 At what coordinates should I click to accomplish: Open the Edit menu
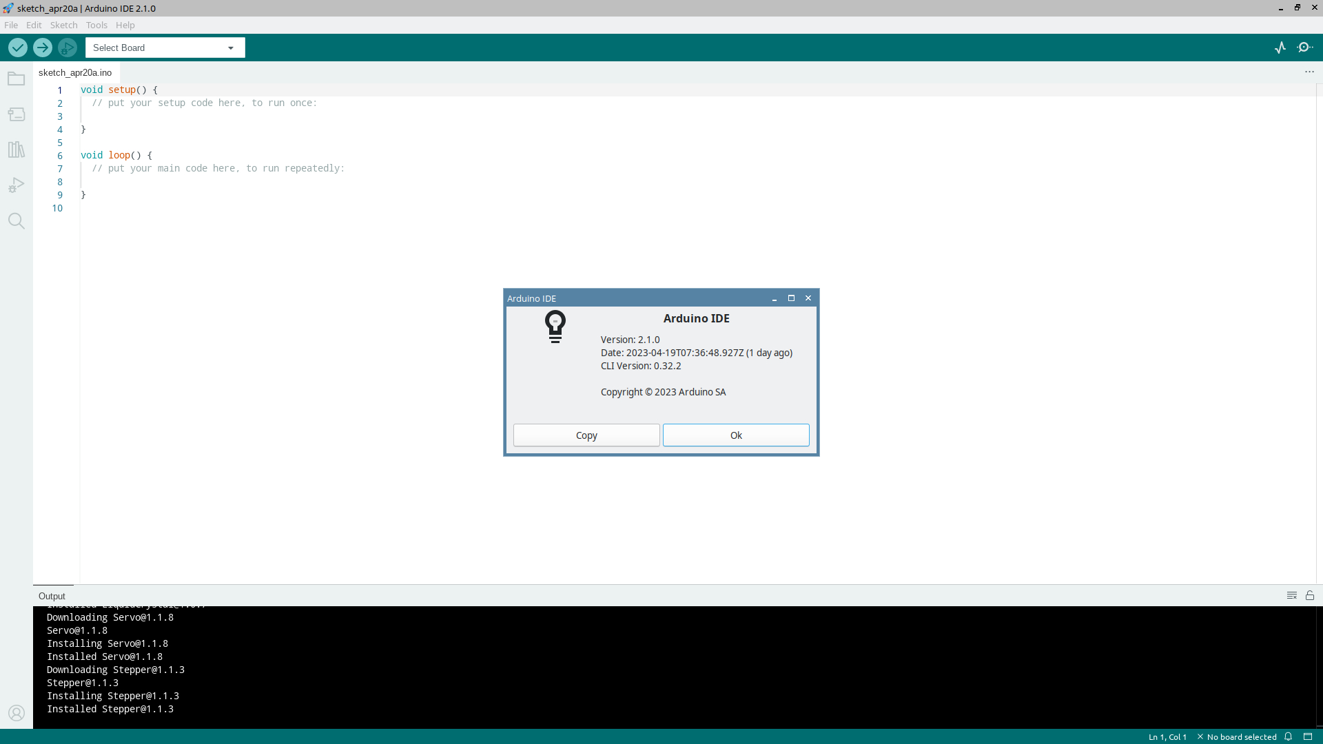pyautogui.click(x=34, y=25)
